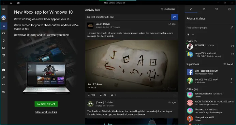
Task: Switch to Activity alerts tab
Action: [x=230, y=9]
